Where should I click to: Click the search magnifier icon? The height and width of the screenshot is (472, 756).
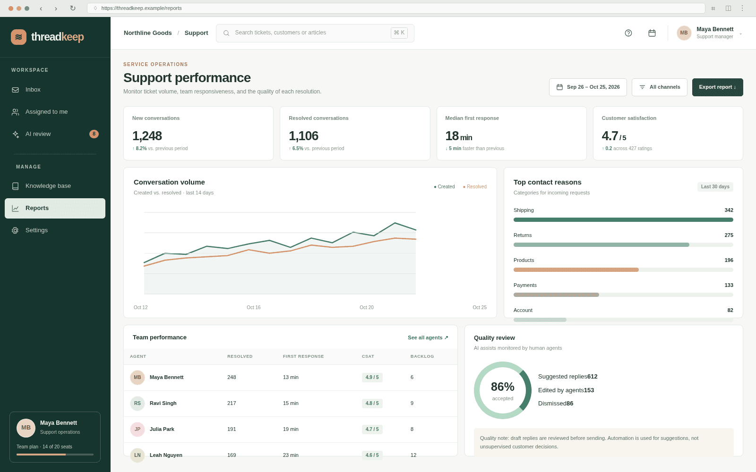tap(226, 33)
